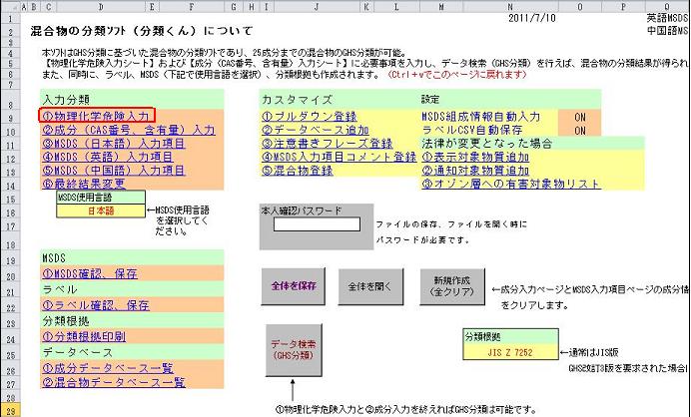The image size is (691, 417).
Task: Click the 混合物の分類ソフト title text
Action: click(142, 31)
